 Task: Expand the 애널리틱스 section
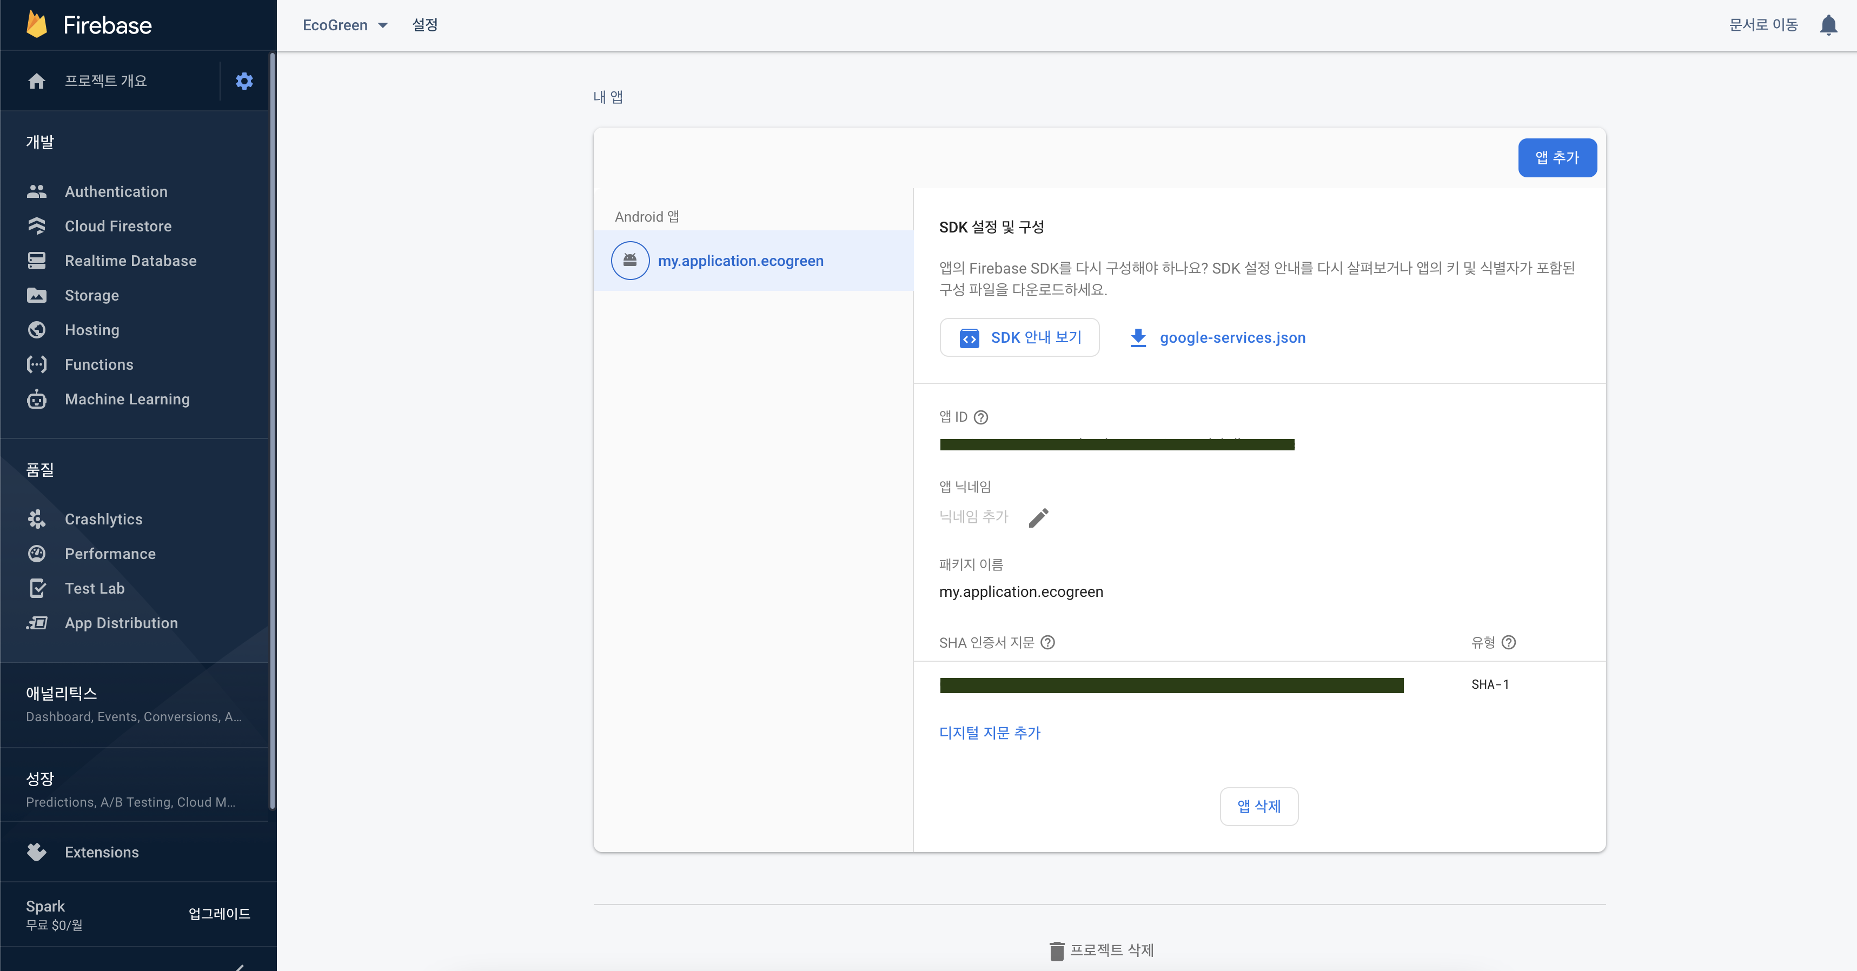coord(135,704)
